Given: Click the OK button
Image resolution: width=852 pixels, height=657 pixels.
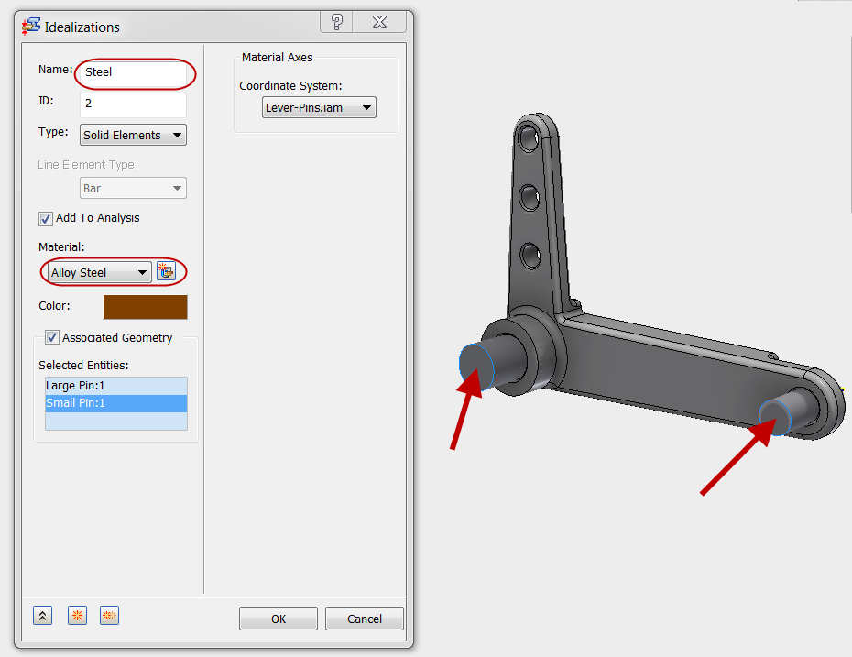Looking at the screenshot, I should pyautogui.click(x=279, y=619).
